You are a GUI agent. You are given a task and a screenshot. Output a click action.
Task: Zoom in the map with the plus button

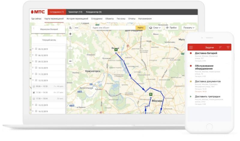pos(70,34)
